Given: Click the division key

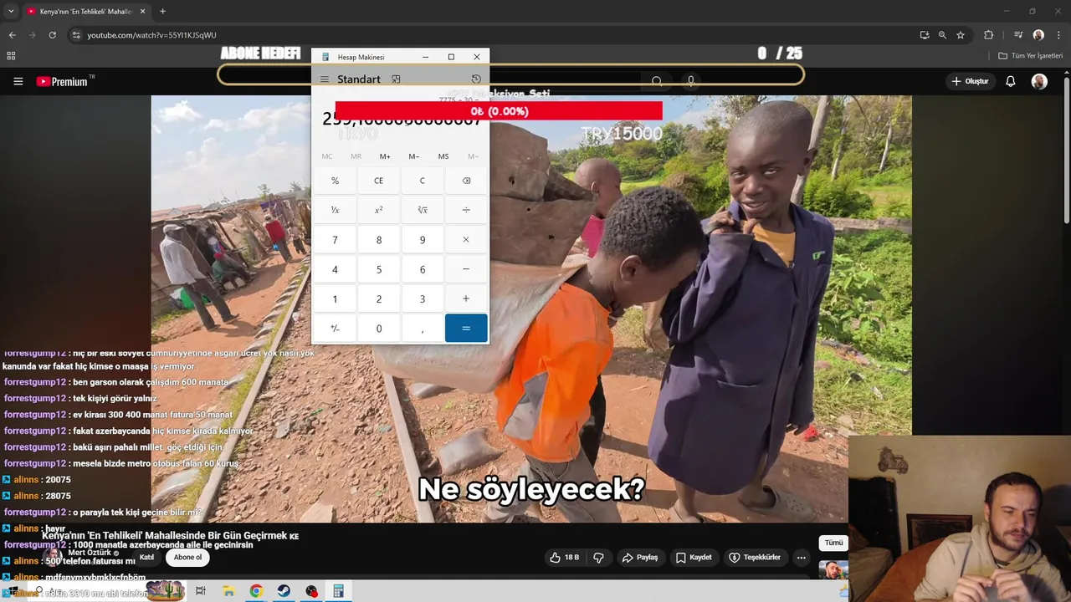Looking at the screenshot, I should tap(466, 210).
